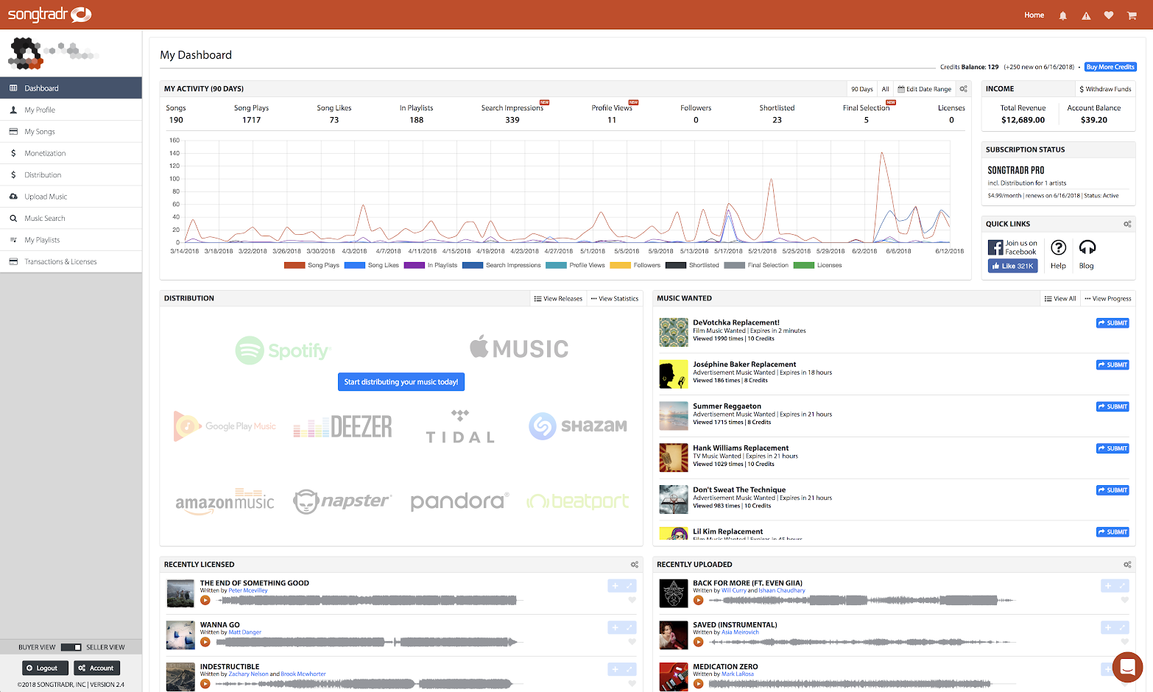This screenshot has height=692, width=1153.
Task: Select the 90 Days range tab
Action: 862,89
